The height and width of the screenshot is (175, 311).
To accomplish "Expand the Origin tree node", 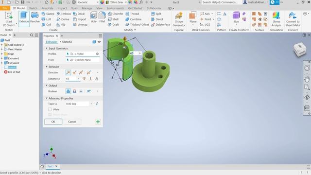I will tap(2, 54).
